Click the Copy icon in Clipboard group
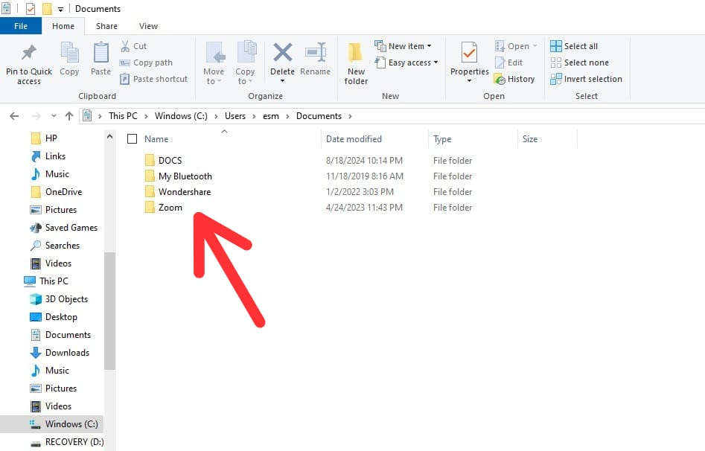This screenshot has height=451, width=705. point(69,52)
